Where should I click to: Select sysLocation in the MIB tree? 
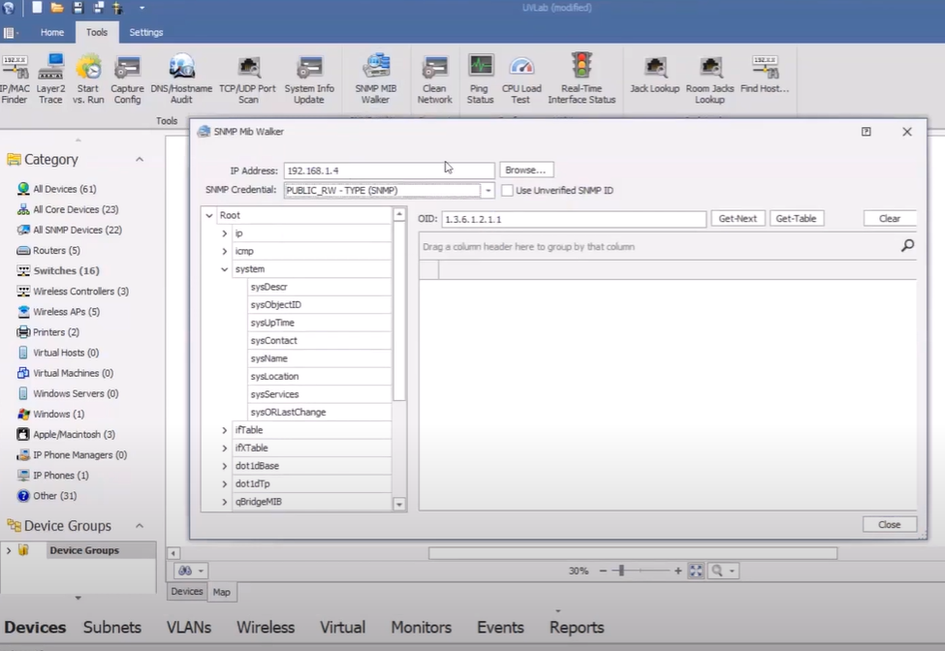(320, 377)
